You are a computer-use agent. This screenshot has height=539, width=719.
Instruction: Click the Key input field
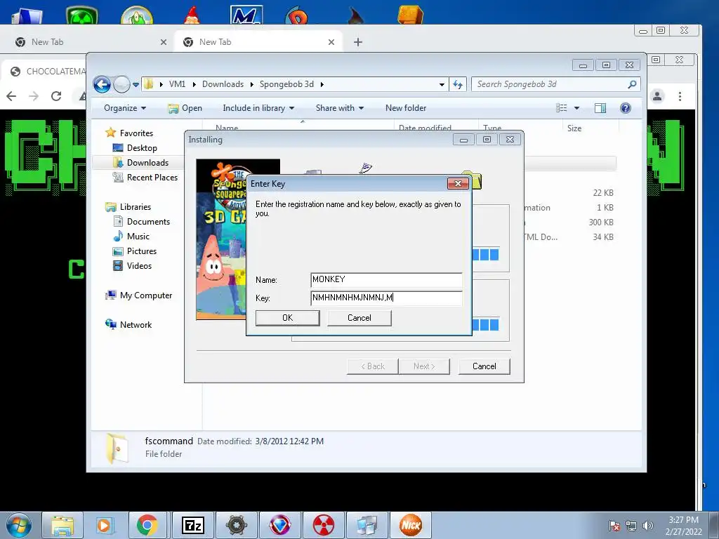[386, 298]
